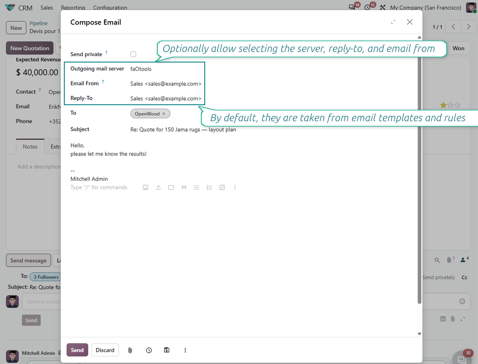This screenshot has height=364, width=478.
Task: Open the Reporting menu
Action: pyautogui.click(x=73, y=8)
